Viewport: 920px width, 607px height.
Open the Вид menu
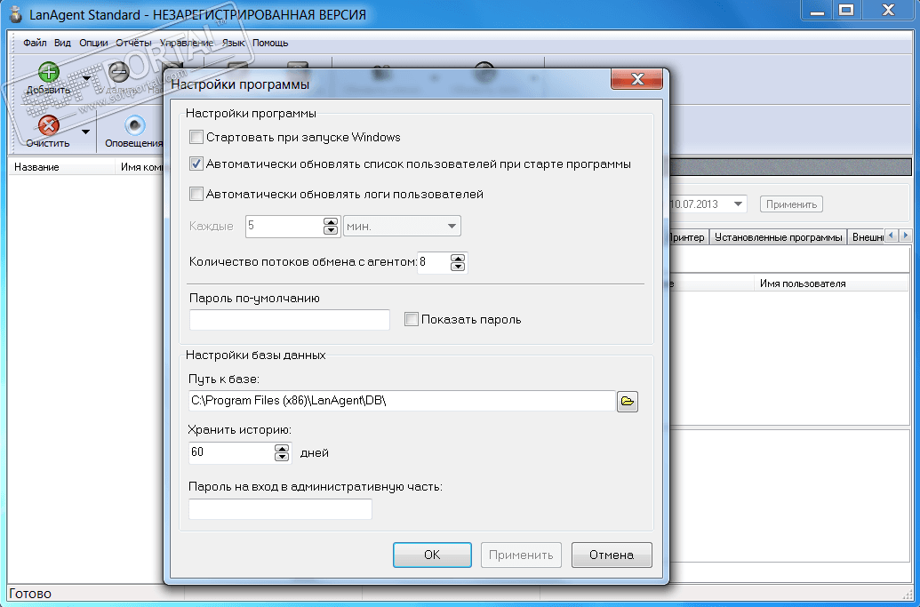(x=62, y=43)
